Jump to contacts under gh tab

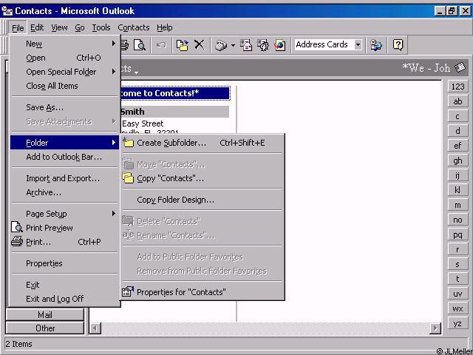click(x=457, y=160)
